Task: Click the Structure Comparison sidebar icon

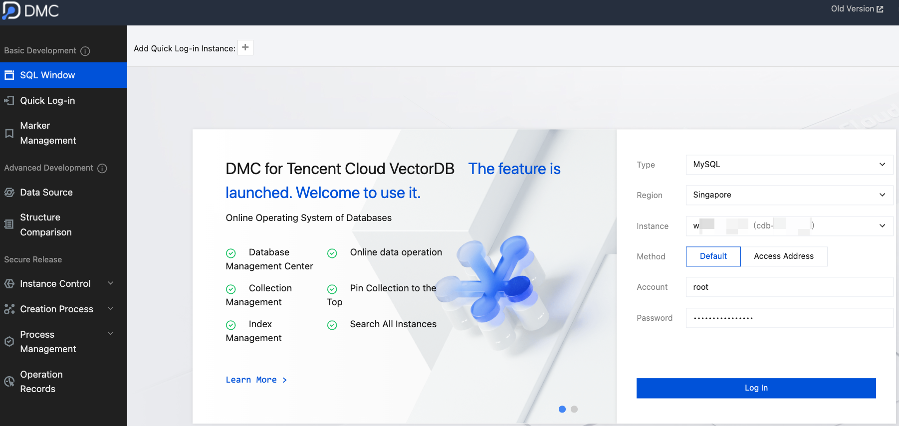Action: point(9,224)
